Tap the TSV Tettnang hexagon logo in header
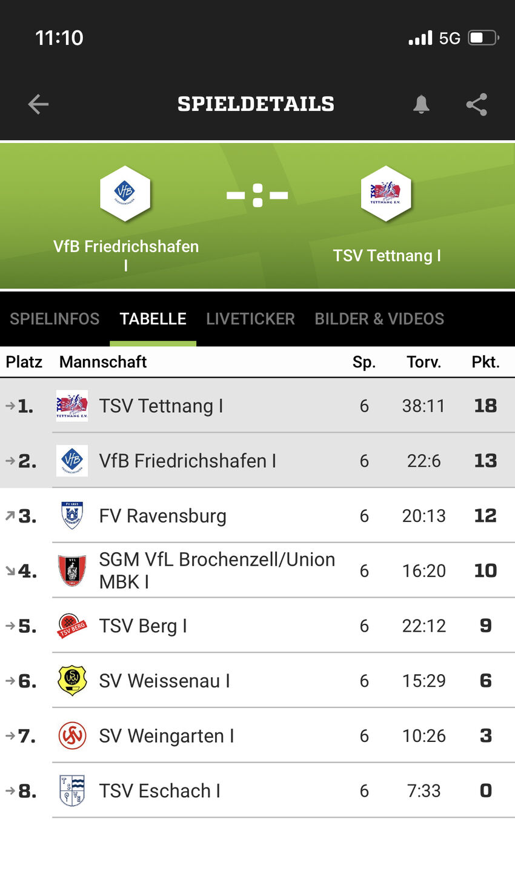Image resolution: width=515 pixels, height=879 pixels. coord(386,193)
